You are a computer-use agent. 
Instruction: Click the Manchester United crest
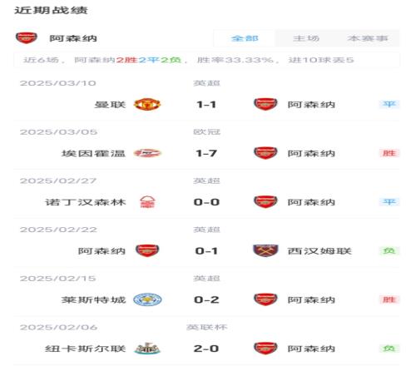pyautogui.click(x=147, y=105)
